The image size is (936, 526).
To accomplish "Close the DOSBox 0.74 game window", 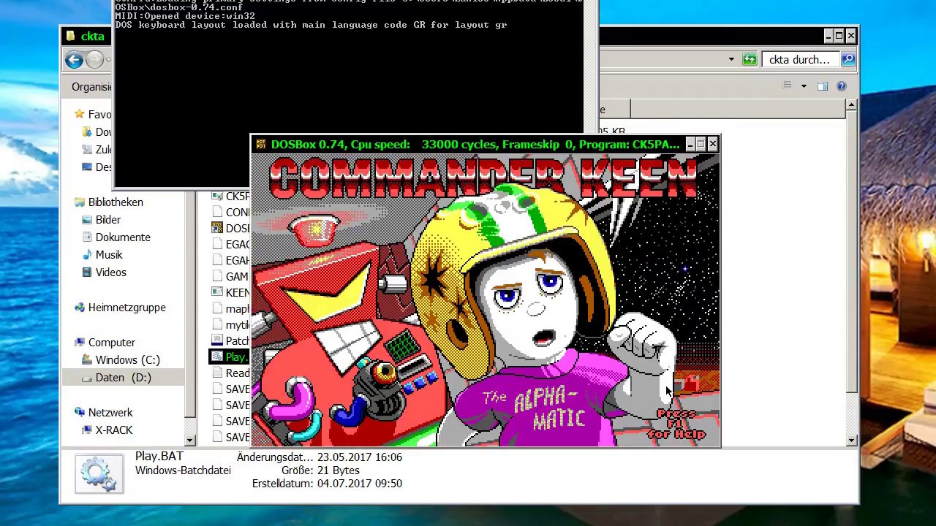I will 713,145.
